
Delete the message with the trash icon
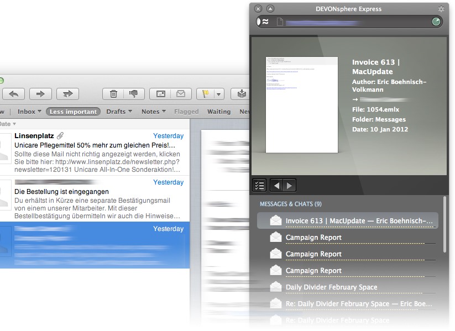pyautogui.click(x=113, y=94)
